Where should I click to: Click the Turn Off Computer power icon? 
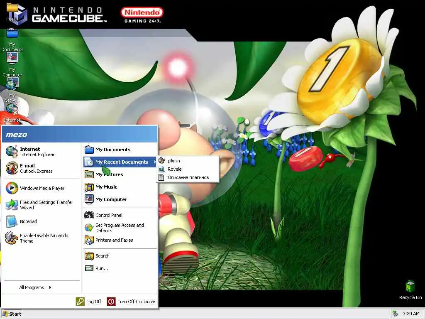111,302
